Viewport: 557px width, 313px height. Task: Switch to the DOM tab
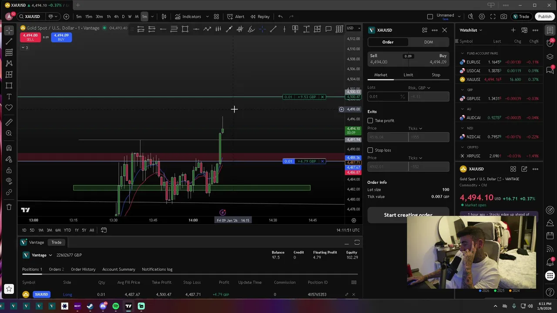point(429,42)
